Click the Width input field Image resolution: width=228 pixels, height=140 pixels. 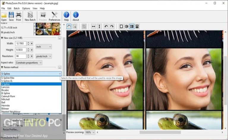point(21,43)
